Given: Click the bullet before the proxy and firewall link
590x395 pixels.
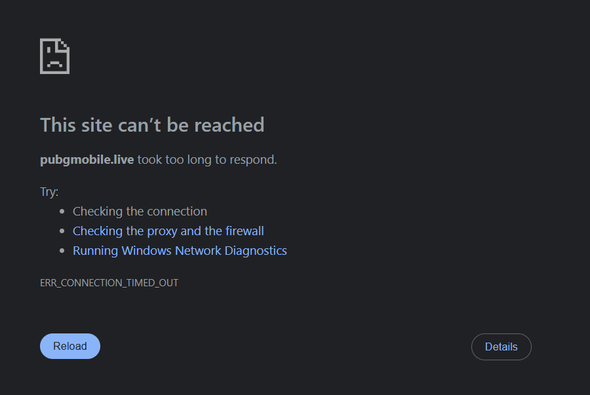Looking at the screenshot, I should click(62, 231).
